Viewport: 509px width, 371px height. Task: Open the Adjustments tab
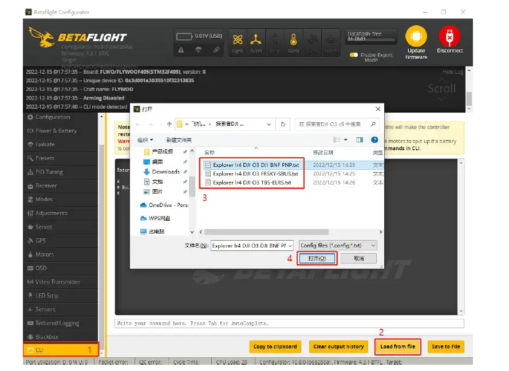tap(60, 213)
